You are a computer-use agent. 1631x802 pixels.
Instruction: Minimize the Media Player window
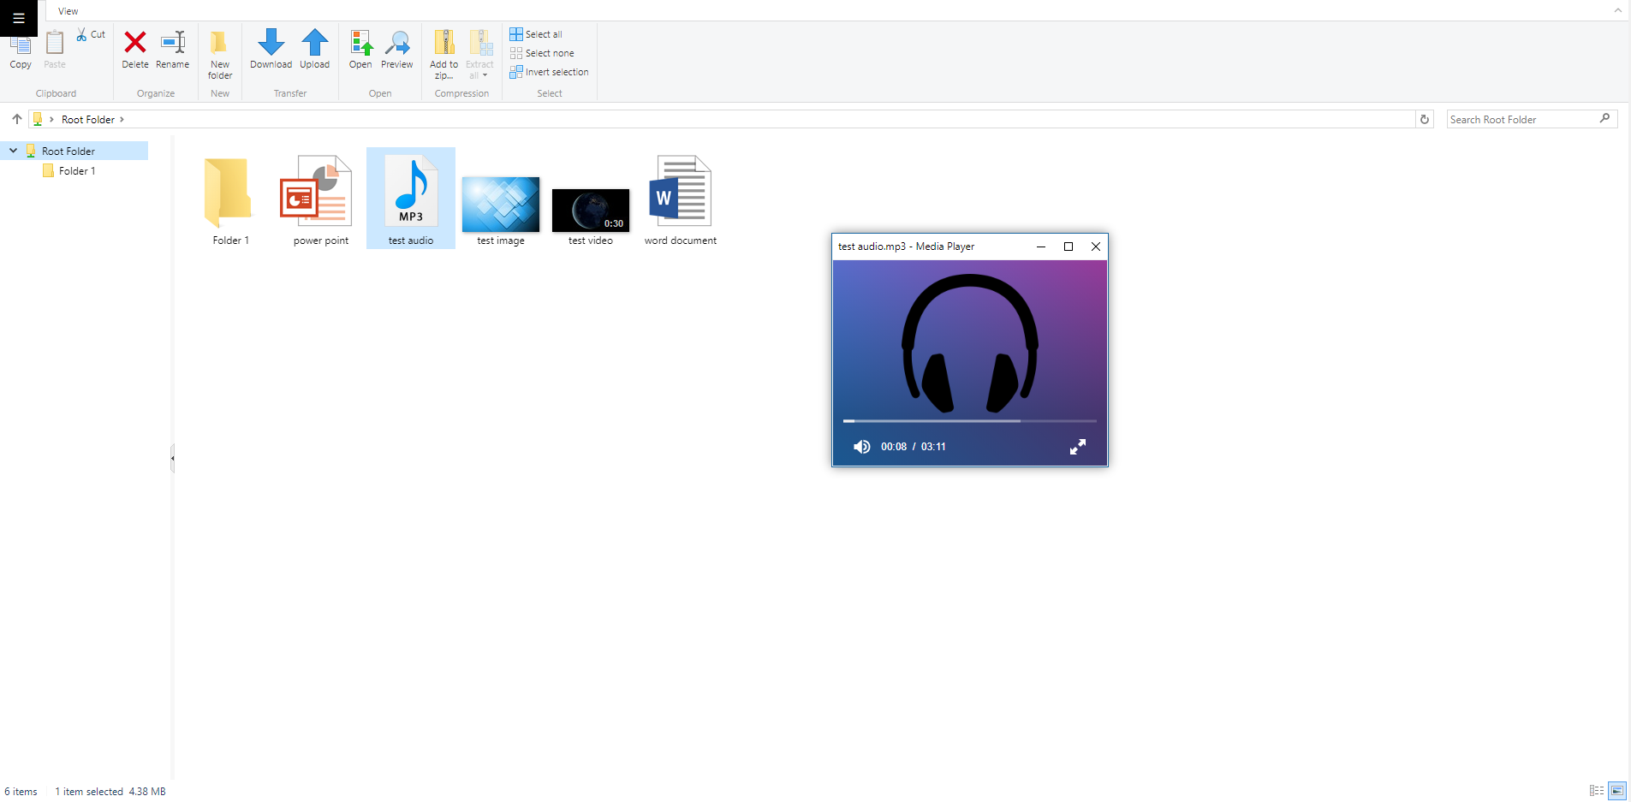tap(1041, 247)
